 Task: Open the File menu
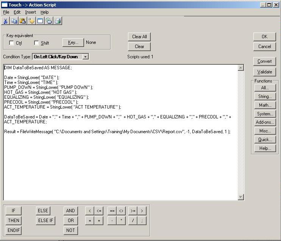coord(6,12)
